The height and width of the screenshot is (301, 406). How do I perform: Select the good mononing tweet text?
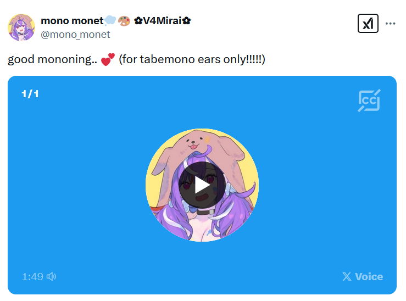click(x=136, y=59)
